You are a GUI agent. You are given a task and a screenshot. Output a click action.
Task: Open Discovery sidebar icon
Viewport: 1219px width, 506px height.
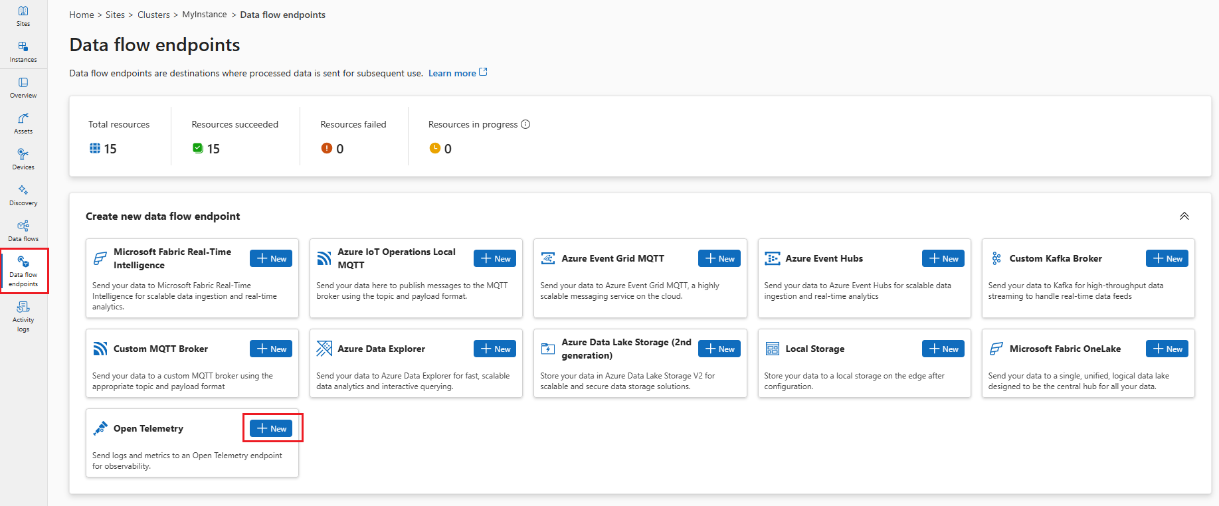pos(23,195)
